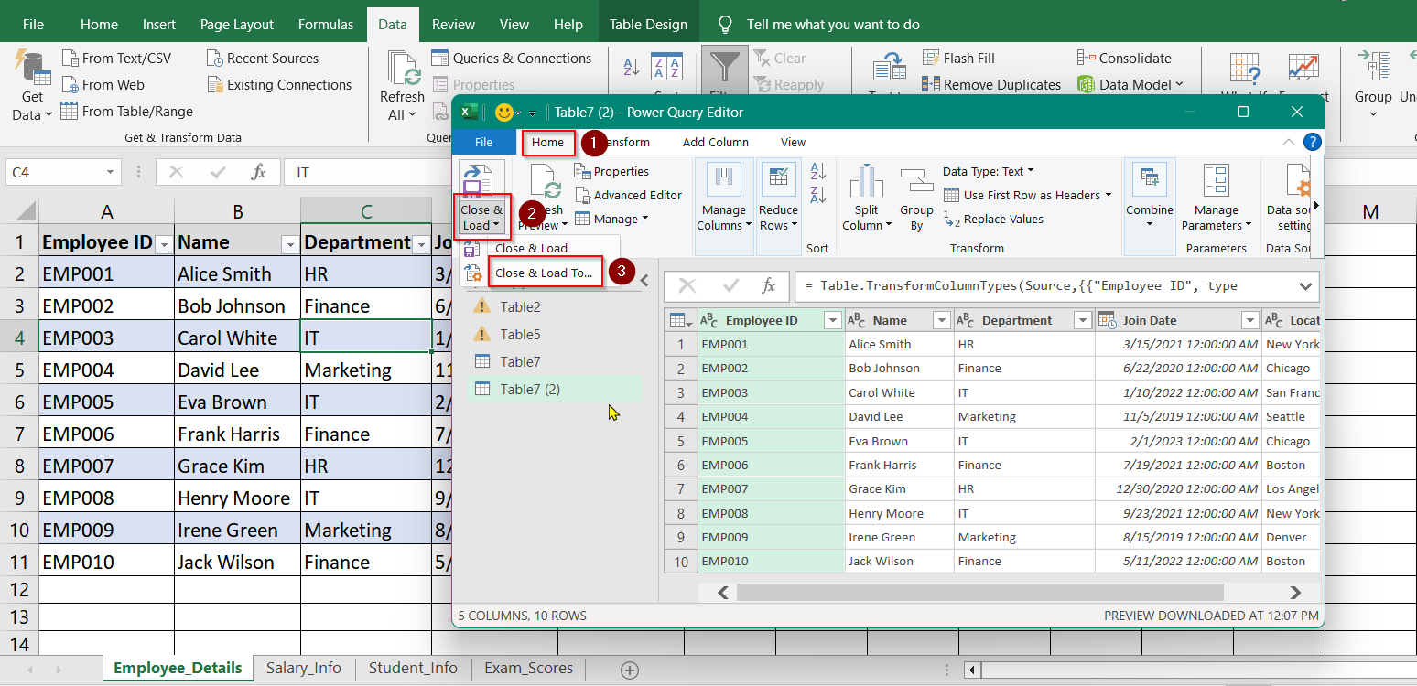The image size is (1417, 686).
Task: Open the Department column filter in Power Query
Action: (x=1082, y=320)
